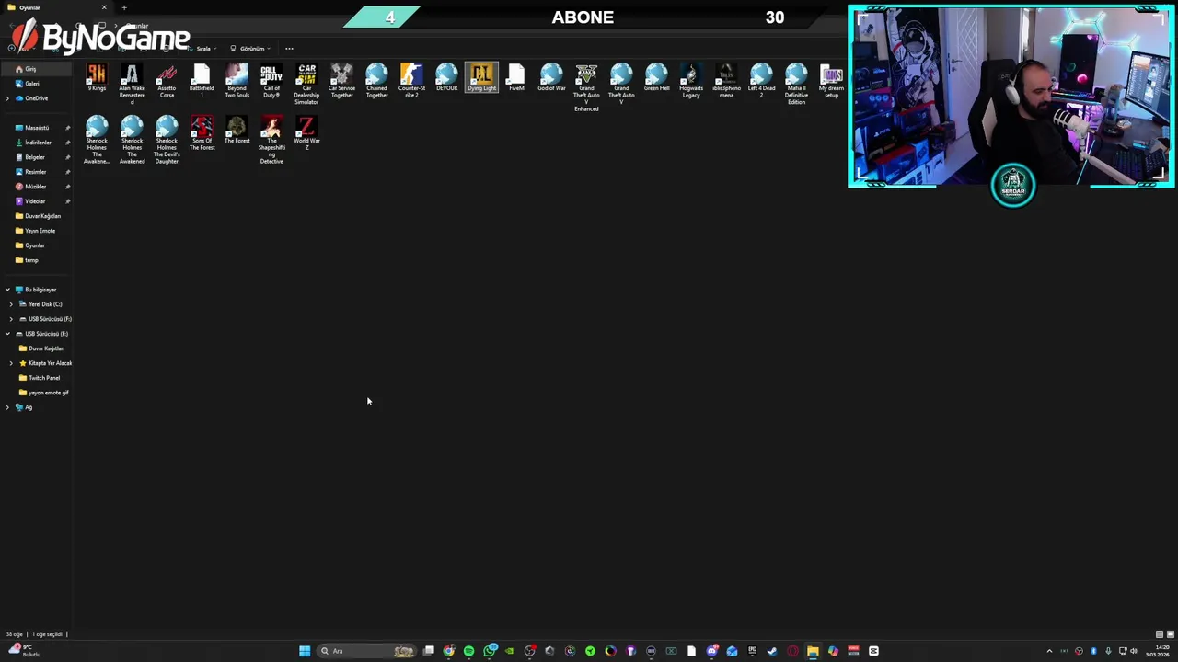The height and width of the screenshot is (662, 1178).
Task: Open the temp folder in sidebar
Action: tap(36, 260)
